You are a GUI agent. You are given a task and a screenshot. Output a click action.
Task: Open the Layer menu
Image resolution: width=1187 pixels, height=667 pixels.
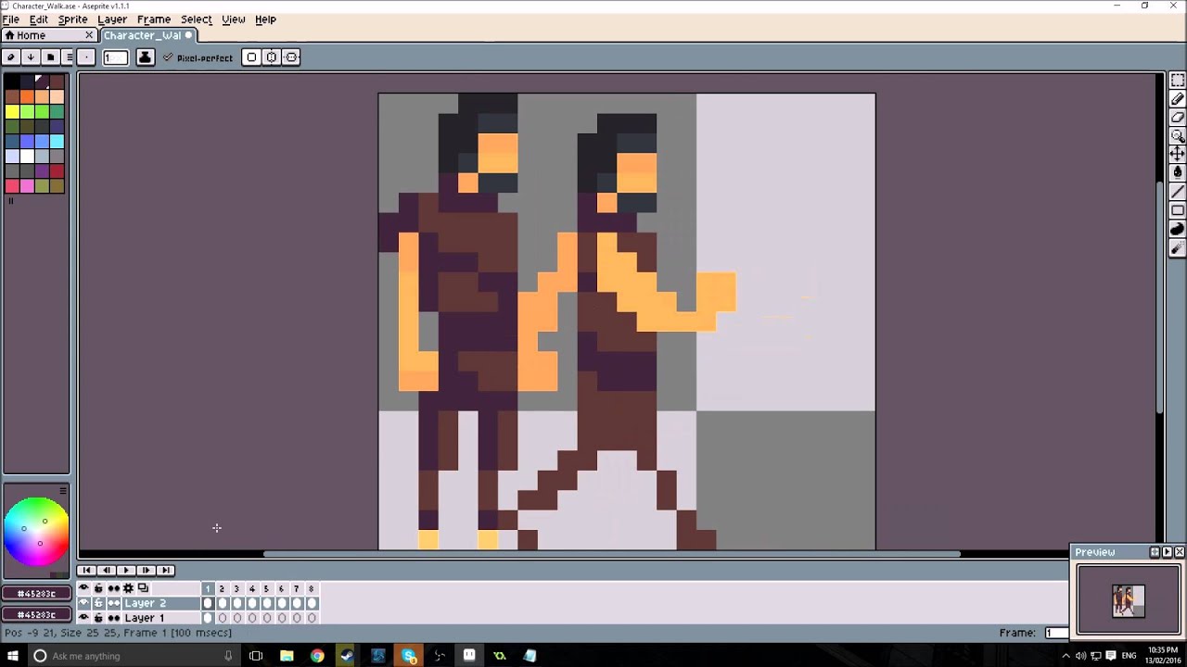112,19
